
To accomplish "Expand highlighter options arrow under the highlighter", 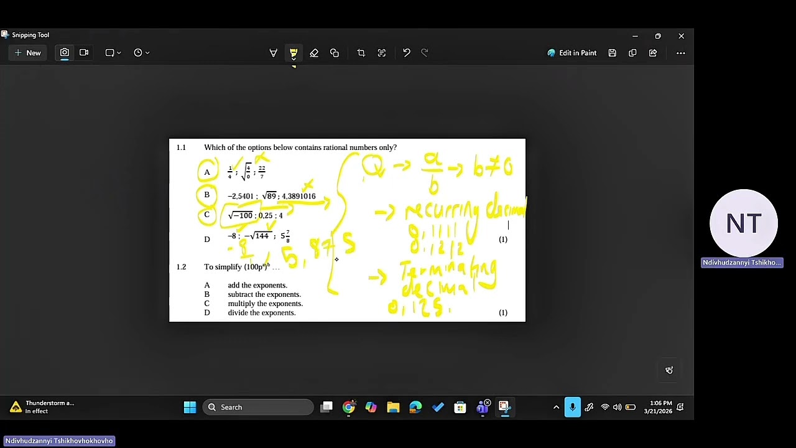I will [294, 59].
